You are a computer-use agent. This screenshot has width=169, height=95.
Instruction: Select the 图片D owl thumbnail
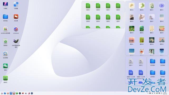(x=132, y=17)
